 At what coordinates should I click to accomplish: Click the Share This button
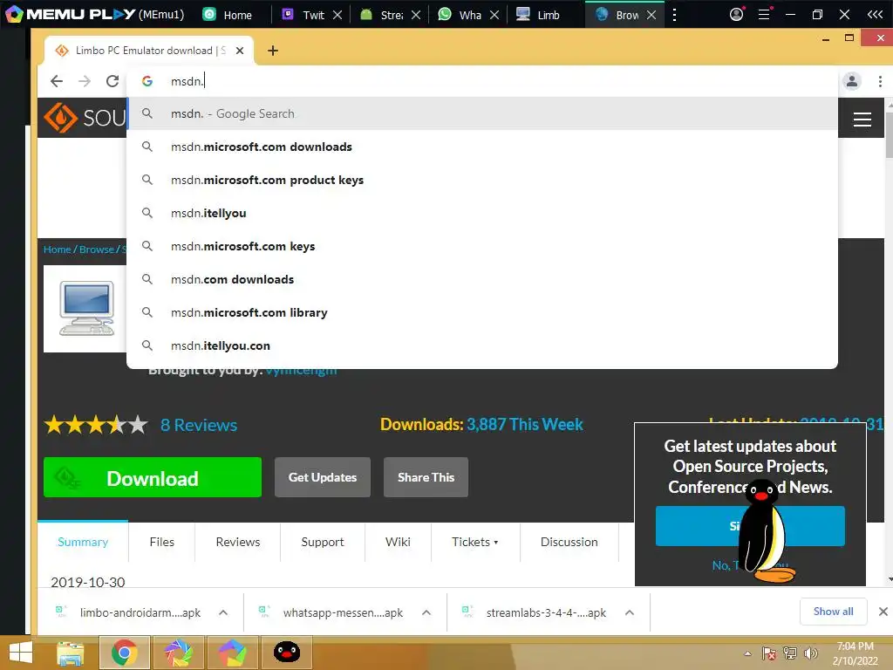pyautogui.click(x=426, y=477)
